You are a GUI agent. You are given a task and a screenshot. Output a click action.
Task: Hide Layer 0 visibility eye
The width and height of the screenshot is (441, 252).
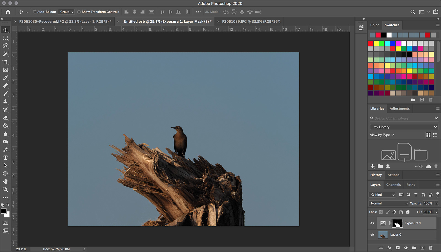(x=372, y=235)
